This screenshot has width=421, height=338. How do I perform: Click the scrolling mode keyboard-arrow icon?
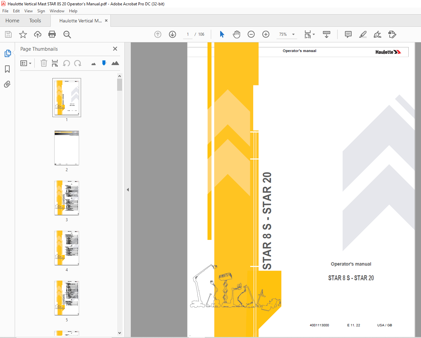(327, 34)
